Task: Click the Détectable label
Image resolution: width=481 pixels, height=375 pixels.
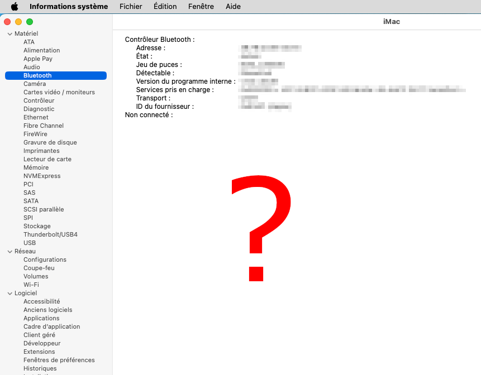Action: pos(155,73)
